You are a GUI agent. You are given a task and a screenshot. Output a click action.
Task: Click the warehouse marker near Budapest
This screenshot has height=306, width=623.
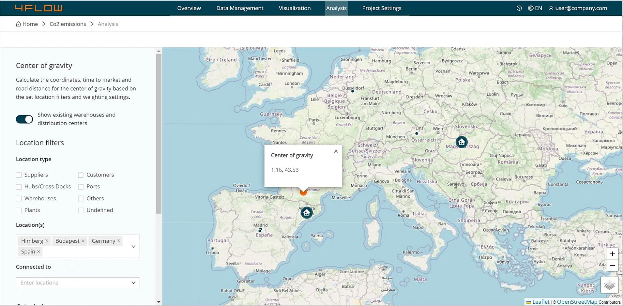tap(461, 142)
